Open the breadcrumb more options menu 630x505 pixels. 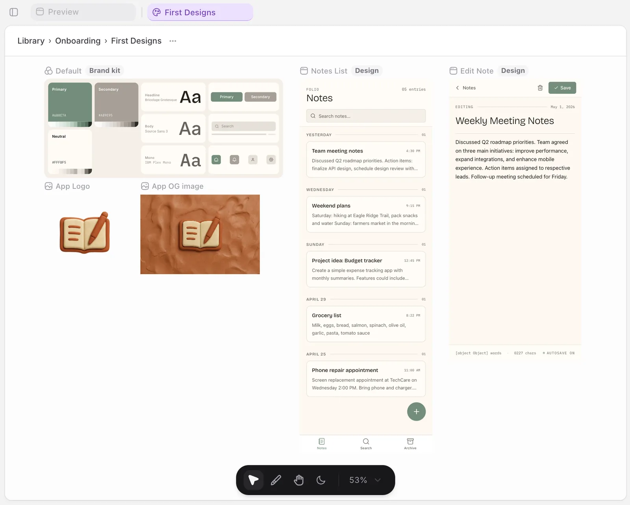point(173,41)
